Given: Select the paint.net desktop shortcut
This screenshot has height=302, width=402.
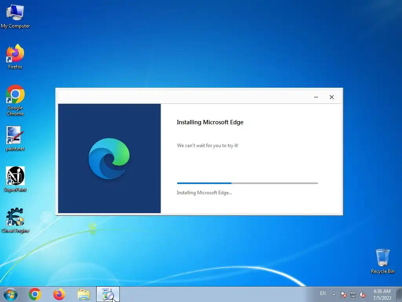Looking at the screenshot, I should pyautogui.click(x=15, y=139).
